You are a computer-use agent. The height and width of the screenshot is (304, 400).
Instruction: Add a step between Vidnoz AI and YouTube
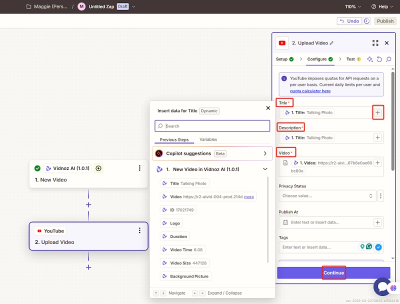88,204
